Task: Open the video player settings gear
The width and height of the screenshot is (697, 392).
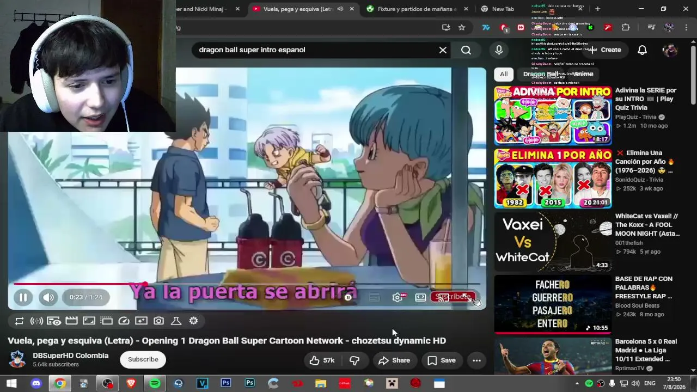Action: [x=398, y=297]
